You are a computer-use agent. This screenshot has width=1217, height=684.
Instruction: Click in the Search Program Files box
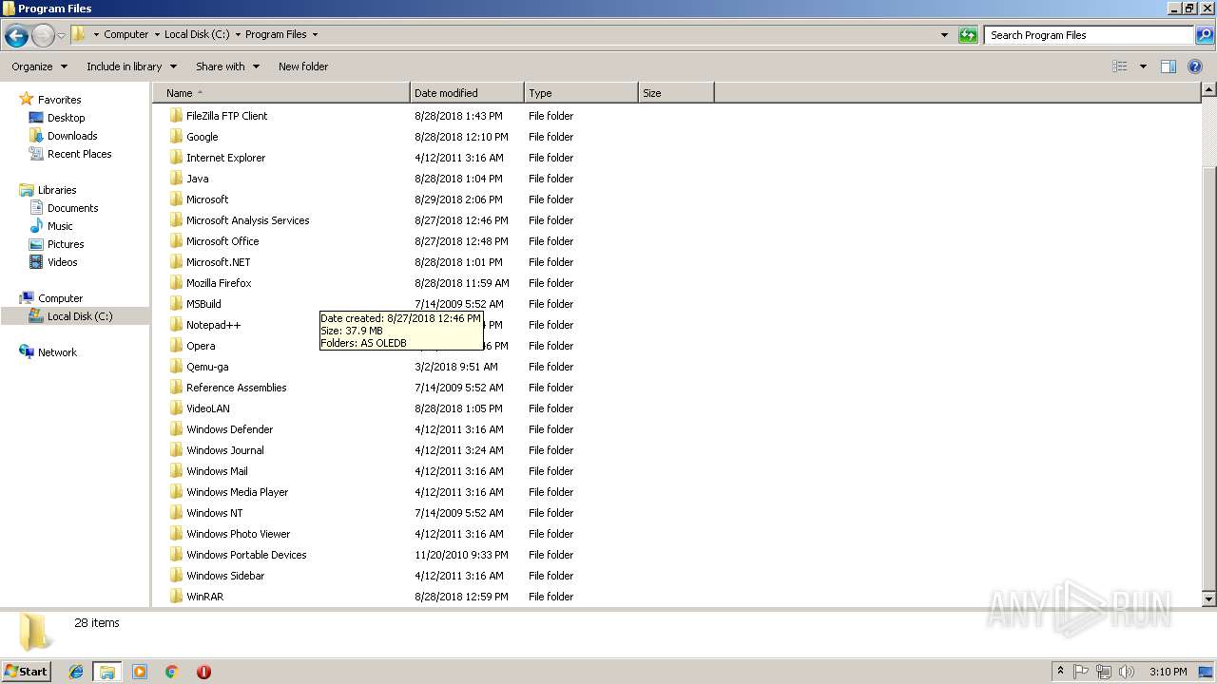1089,35
